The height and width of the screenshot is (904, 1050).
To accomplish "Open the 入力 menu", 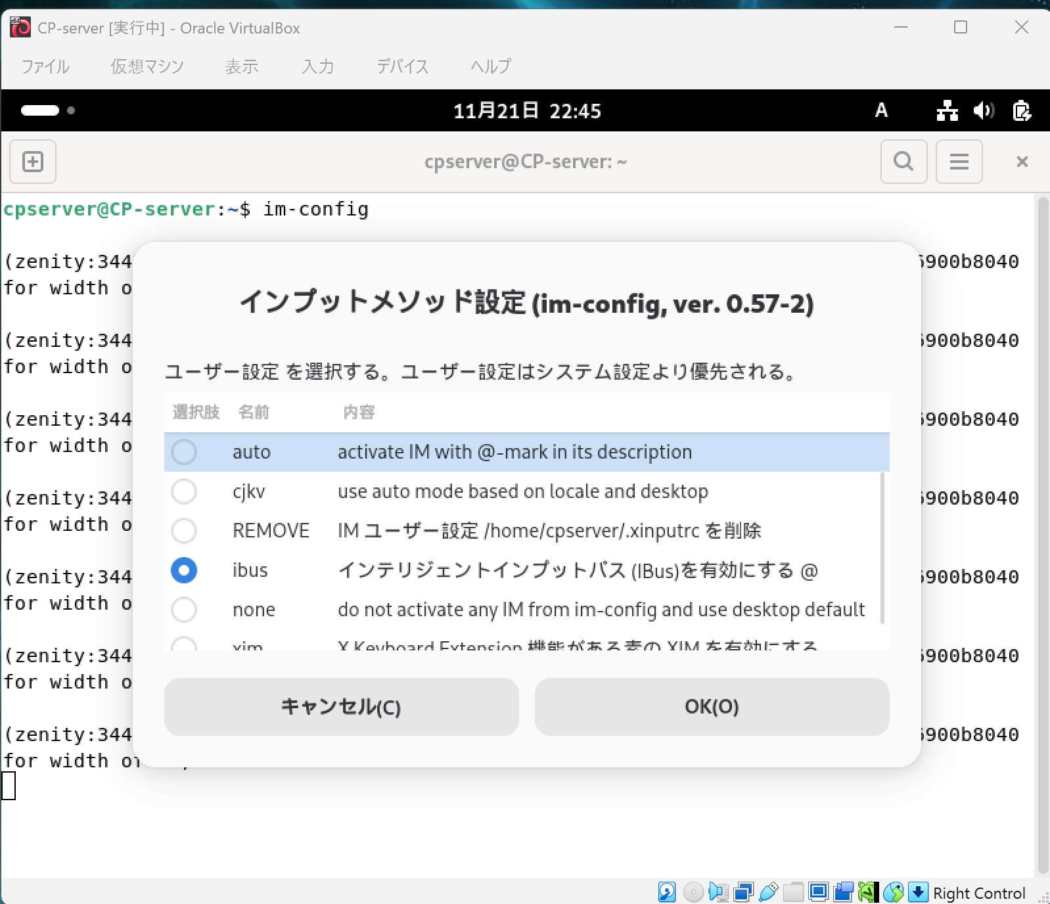I will [318, 66].
